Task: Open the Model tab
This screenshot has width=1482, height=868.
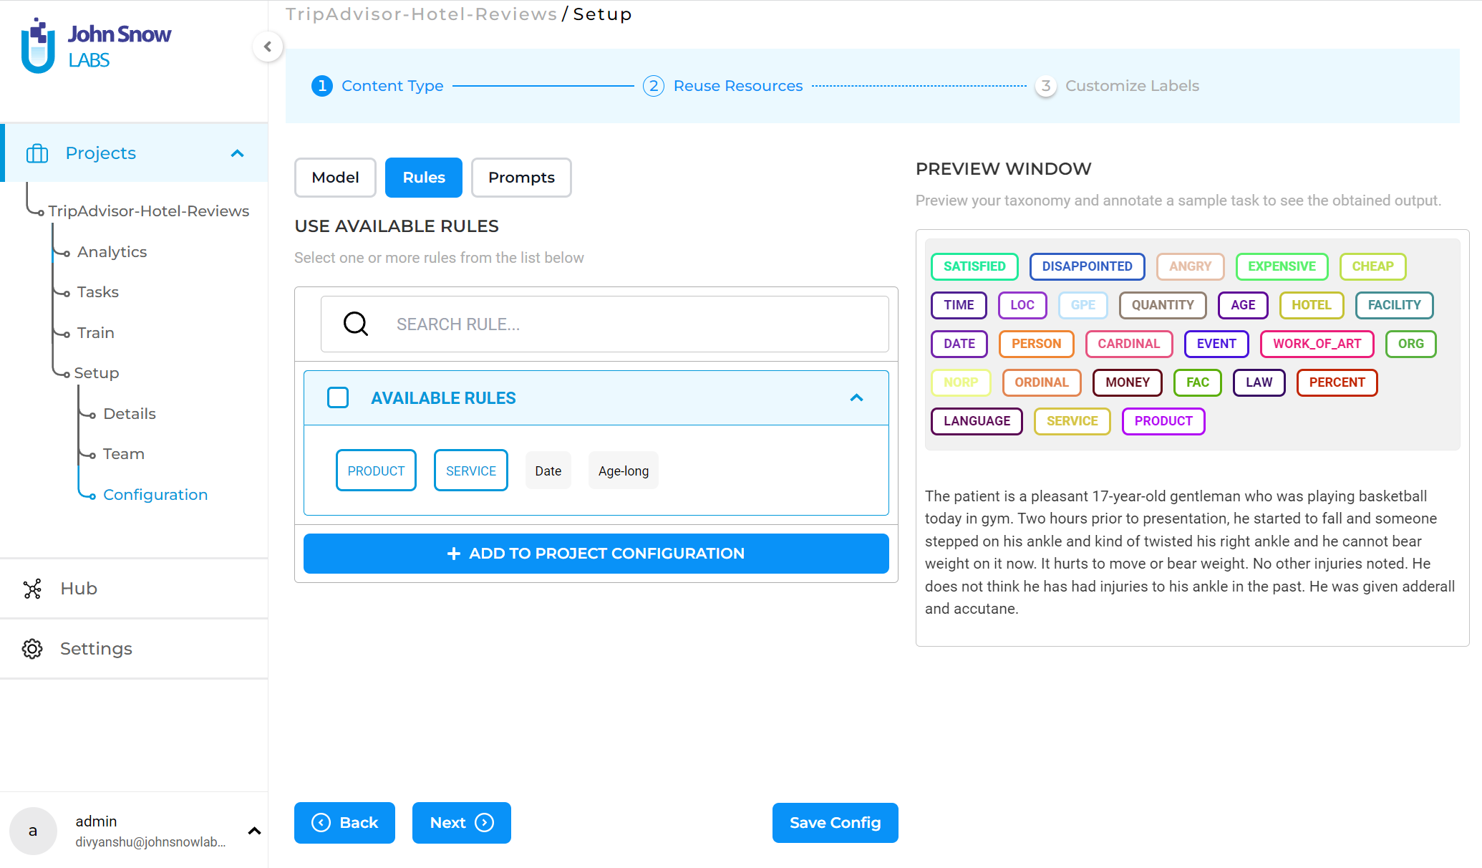Action: pos(335,178)
